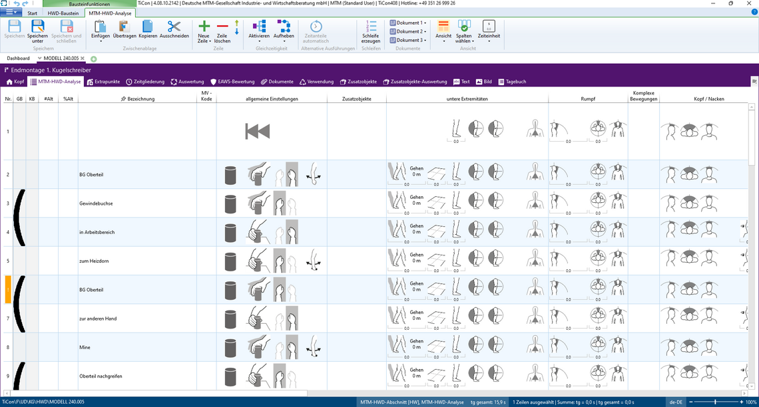This screenshot has height=407, width=759.
Task: Open the HWD-Baustein ribbon tab
Action: (62, 13)
